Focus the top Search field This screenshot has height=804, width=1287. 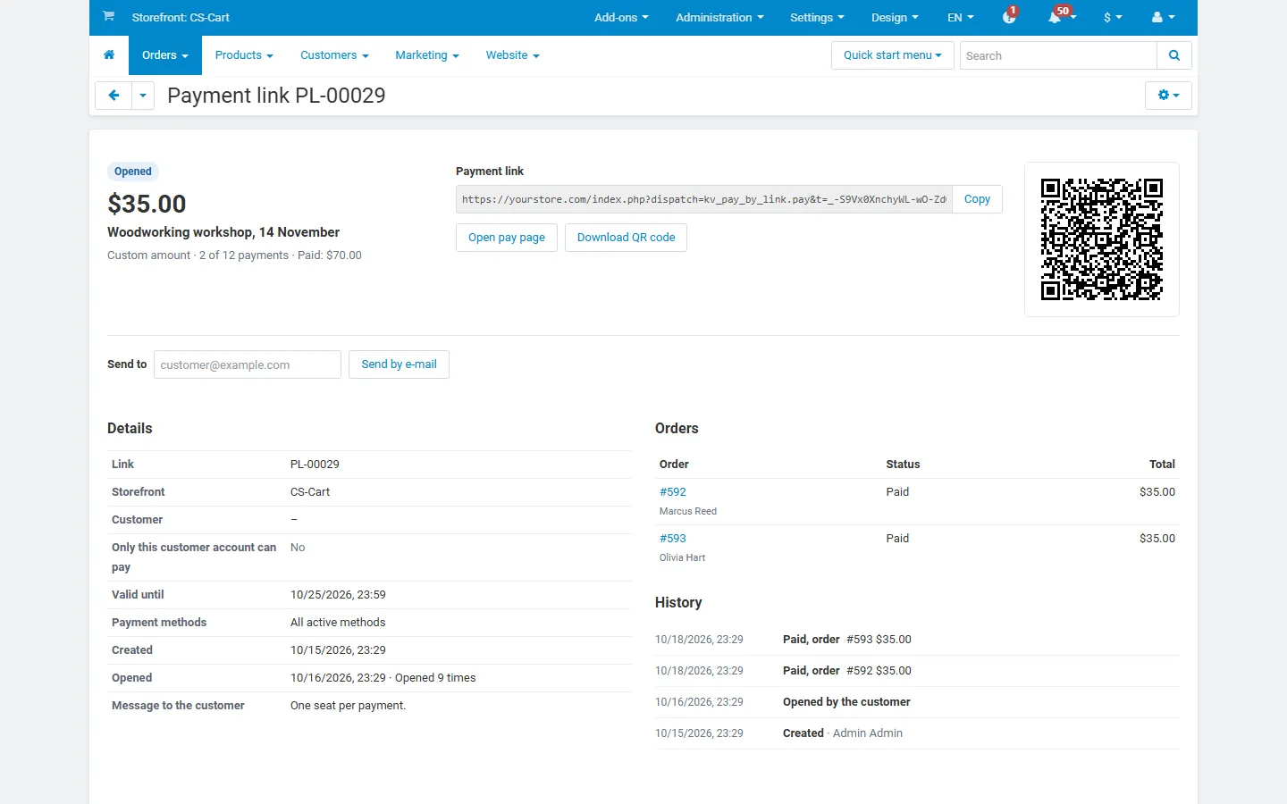pyautogui.click(x=1058, y=55)
